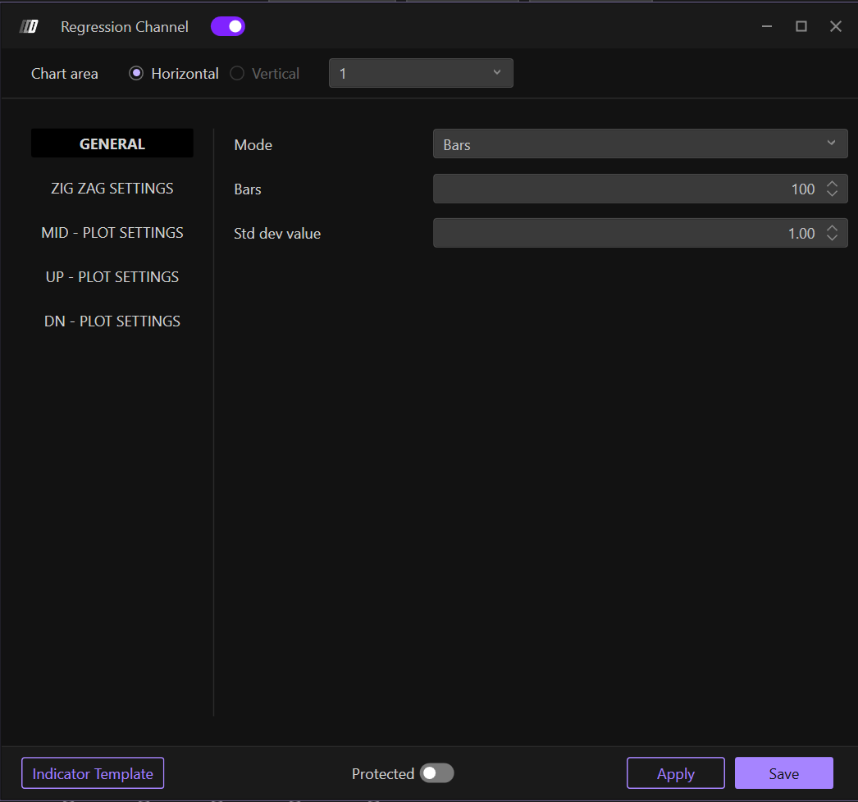This screenshot has height=802, width=858.
Task: Open the Mode dropdown set to Bars
Action: (640, 144)
